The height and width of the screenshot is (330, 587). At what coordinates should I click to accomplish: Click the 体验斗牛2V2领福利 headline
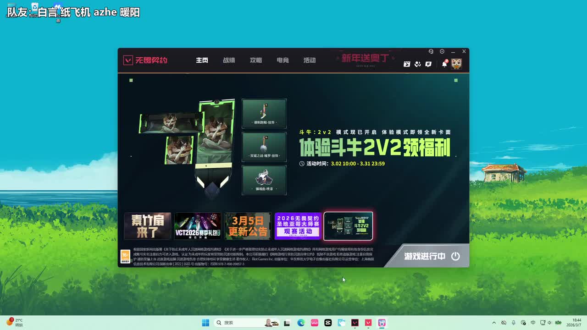pyautogui.click(x=375, y=148)
